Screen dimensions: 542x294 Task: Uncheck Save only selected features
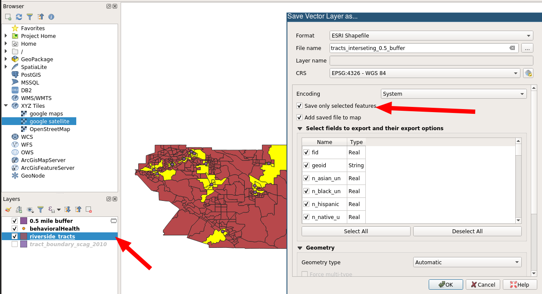(x=299, y=106)
